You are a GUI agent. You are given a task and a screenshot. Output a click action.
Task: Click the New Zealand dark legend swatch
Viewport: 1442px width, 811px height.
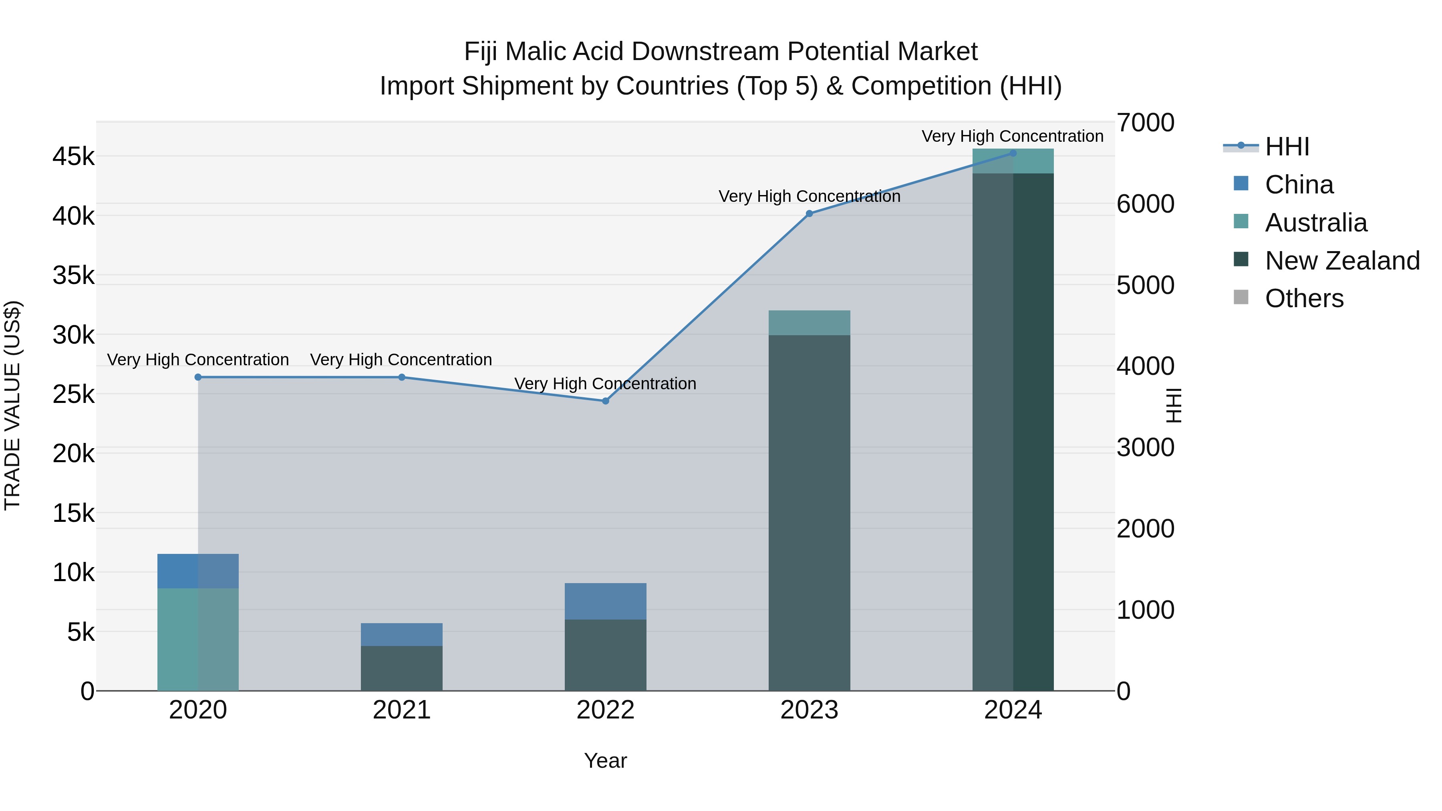tap(1241, 259)
